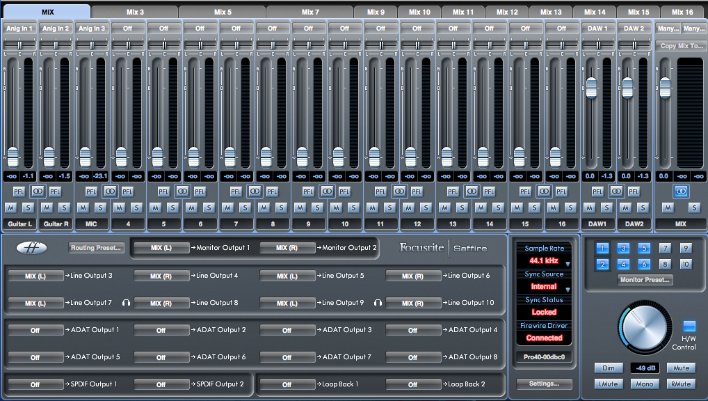Toggle the H/W Control switch

689,326
